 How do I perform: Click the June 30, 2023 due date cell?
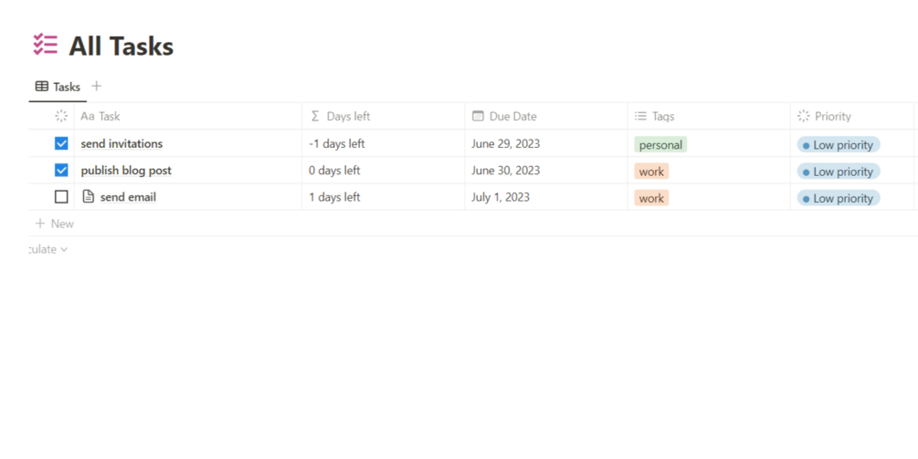point(505,170)
